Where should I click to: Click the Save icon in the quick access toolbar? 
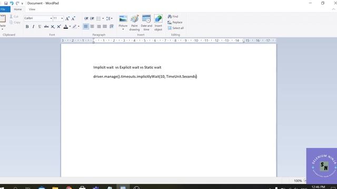tap(6, 3)
